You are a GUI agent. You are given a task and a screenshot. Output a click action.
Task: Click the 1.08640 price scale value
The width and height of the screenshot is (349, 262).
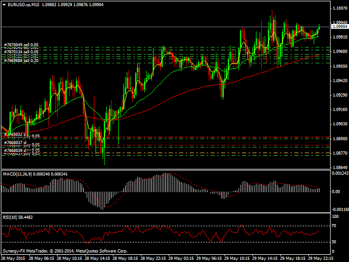click(340, 168)
